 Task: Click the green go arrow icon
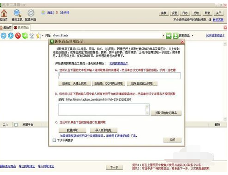pyautogui.click(x=169, y=35)
